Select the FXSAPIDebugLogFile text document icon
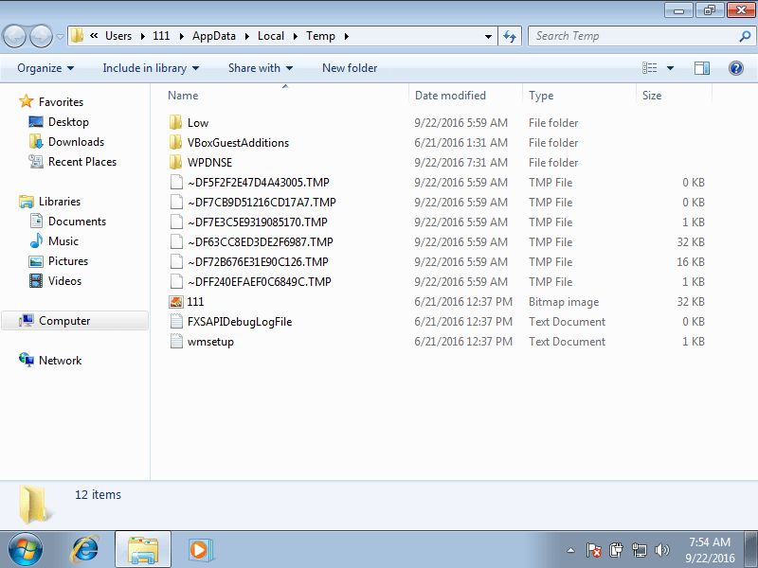The image size is (758, 568). (x=176, y=322)
